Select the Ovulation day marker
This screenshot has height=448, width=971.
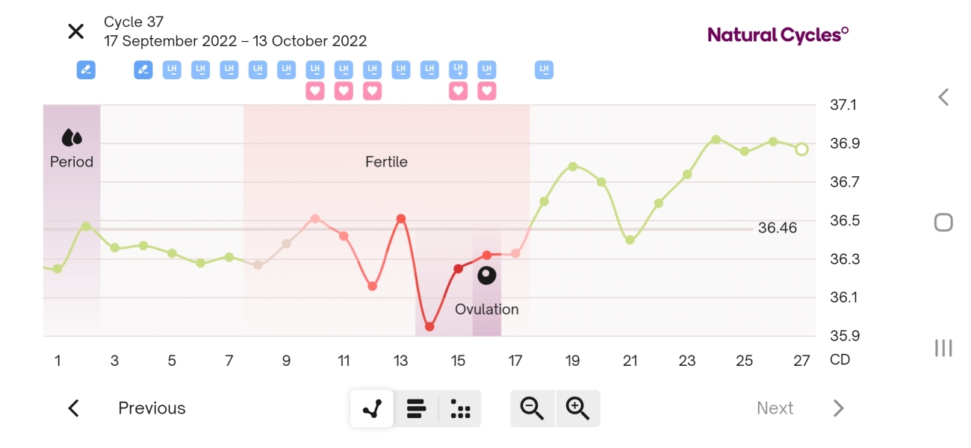click(486, 275)
